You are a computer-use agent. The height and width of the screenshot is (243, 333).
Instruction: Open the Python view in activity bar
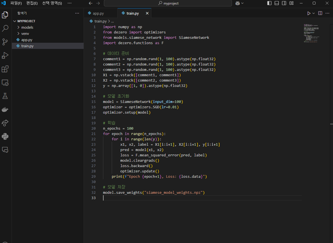click(x=5, y=136)
